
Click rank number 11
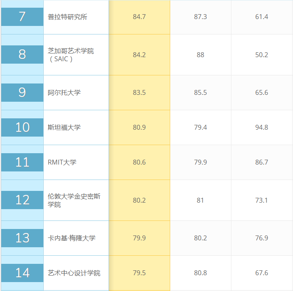pyautogui.click(x=22, y=162)
